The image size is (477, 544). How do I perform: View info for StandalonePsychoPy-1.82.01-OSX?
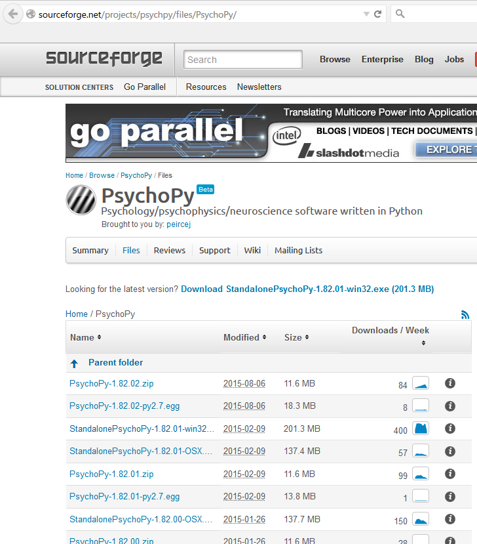point(450,451)
